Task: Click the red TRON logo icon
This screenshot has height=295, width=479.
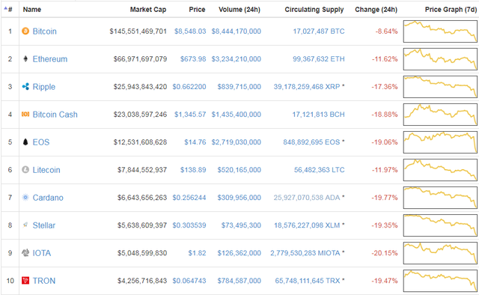Action: click(25, 280)
